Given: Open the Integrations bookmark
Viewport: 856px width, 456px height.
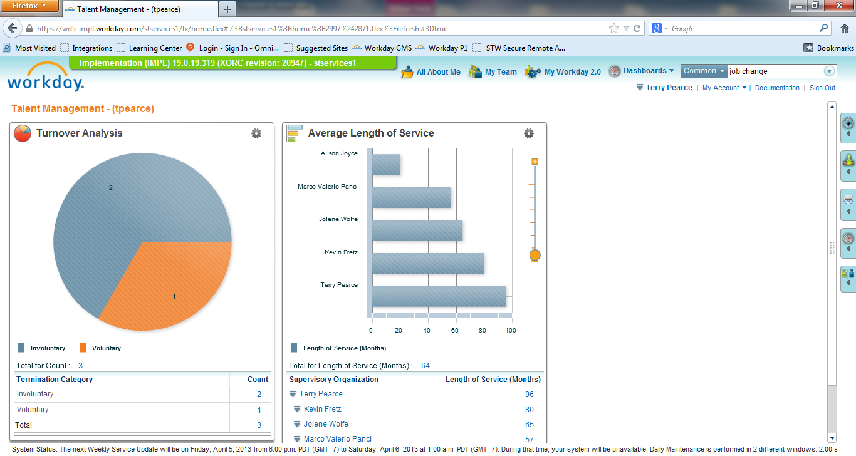Looking at the screenshot, I should click(86, 48).
